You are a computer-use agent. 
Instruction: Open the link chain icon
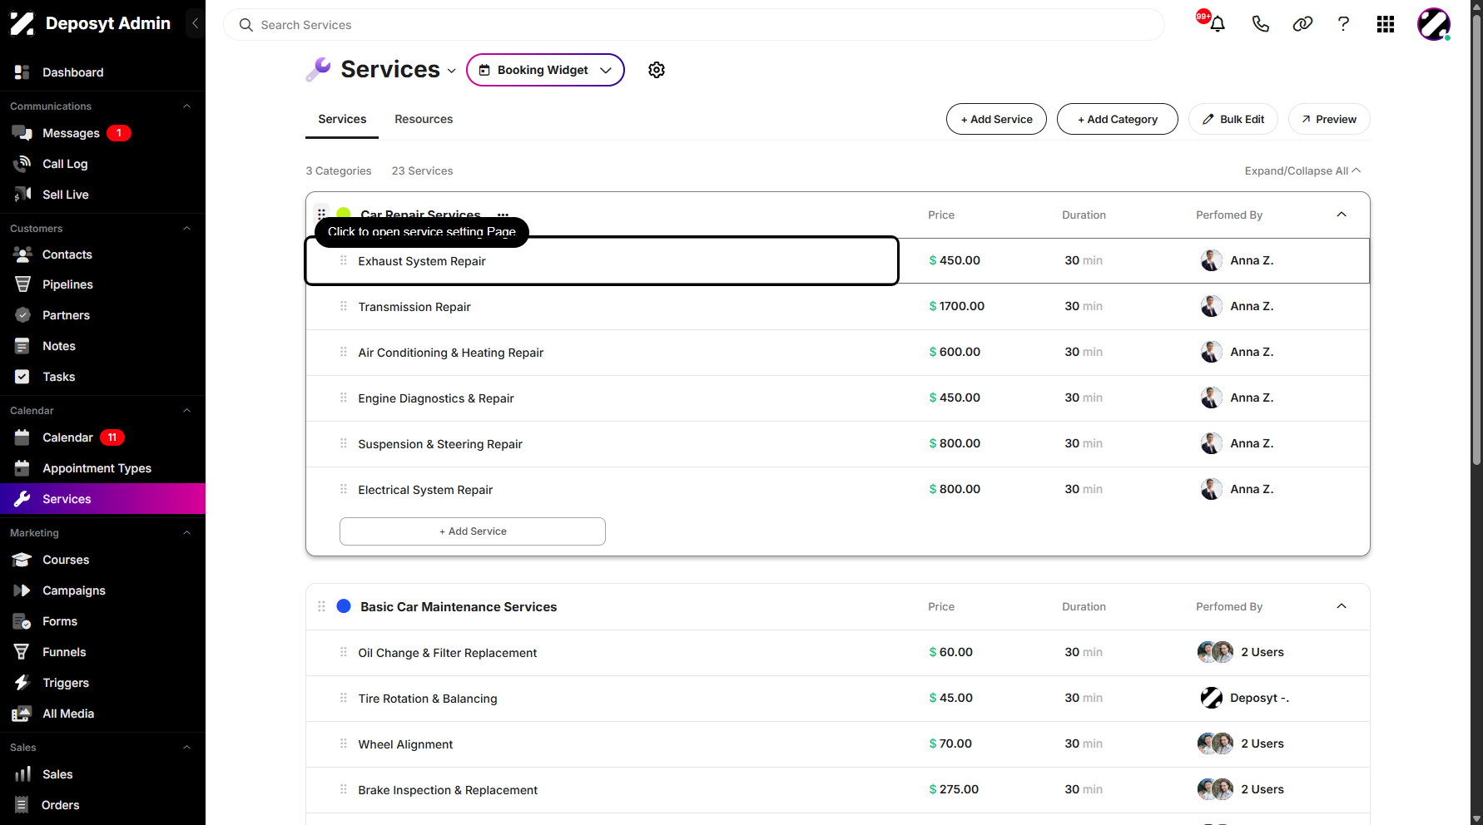[x=1302, y=24]
